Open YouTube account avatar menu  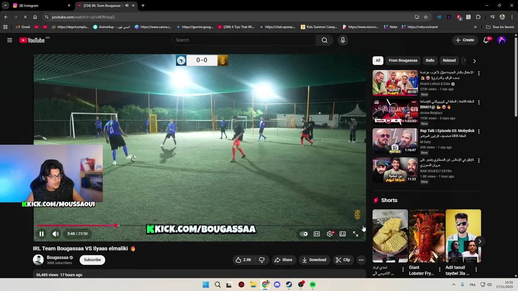[x=502, y=40]
